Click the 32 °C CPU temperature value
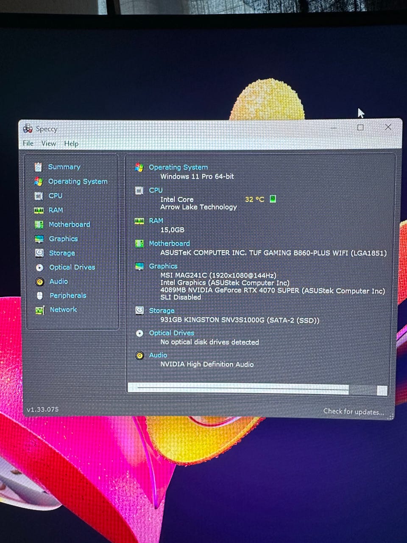407x543 pixels. [x=254, y=199]
